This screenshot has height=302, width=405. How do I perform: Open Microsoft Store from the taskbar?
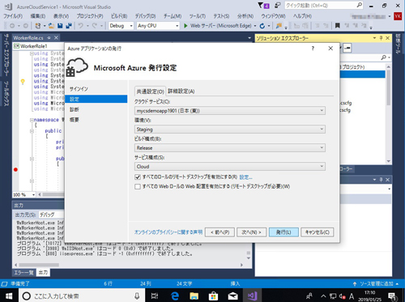[x=213, y=296]
